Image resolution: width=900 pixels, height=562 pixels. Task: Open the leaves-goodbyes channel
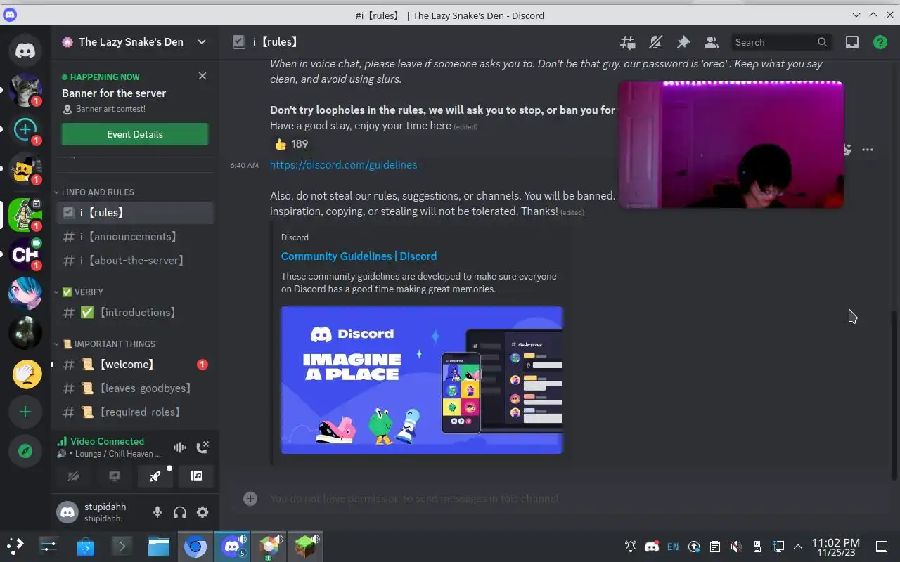point(134,388)
